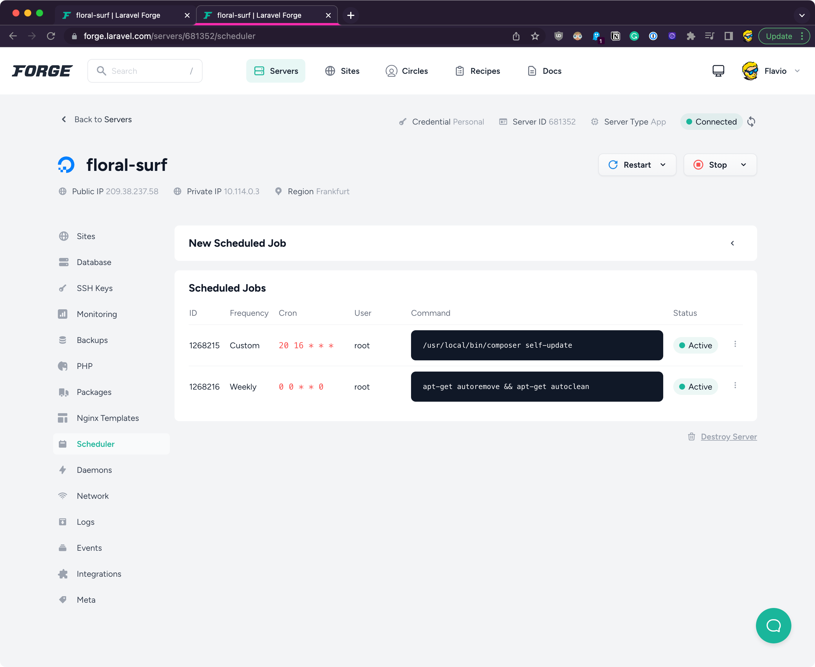The height and width of the screenshot is (667, 815).
Task: Expand the Flavio user account menu
Action: click(797, 71)
